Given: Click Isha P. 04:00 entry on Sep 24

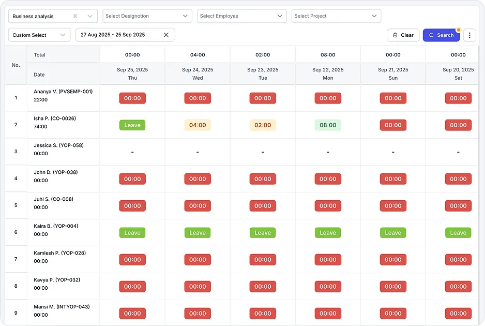Looking at the screenshot, I should coord(198,125).
